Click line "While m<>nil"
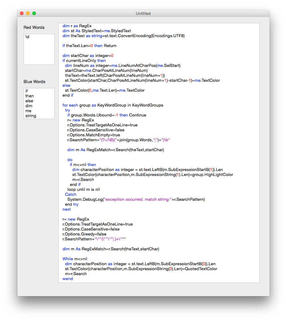This screenshot has height=321, width=287. click(75, 259)
